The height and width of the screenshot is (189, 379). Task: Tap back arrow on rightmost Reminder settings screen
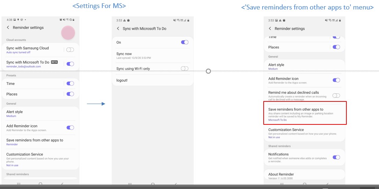270,28
